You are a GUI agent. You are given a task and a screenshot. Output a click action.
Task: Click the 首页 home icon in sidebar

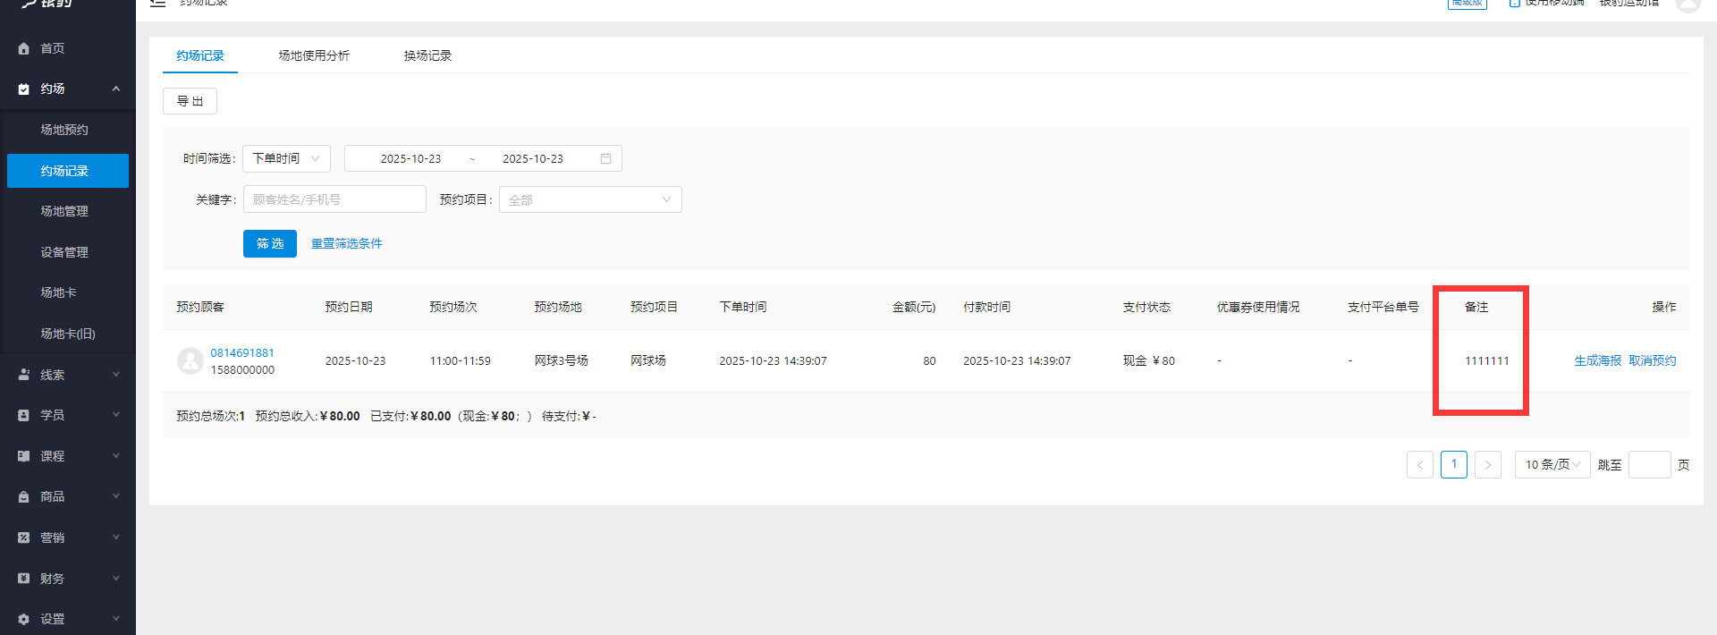[x=23, y=48]
